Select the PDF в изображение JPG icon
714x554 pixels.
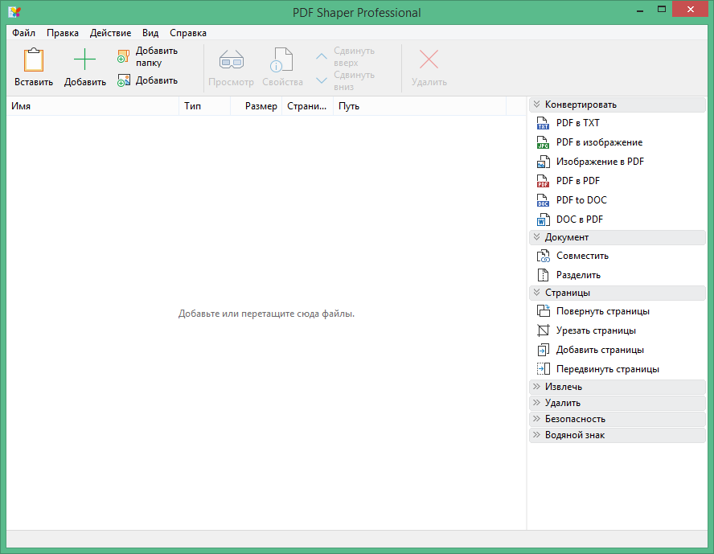click(x=543, y=142)
